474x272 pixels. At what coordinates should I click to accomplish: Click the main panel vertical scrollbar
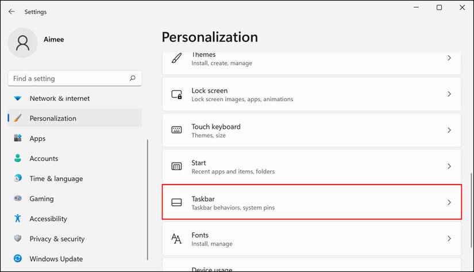click(471, 201)
